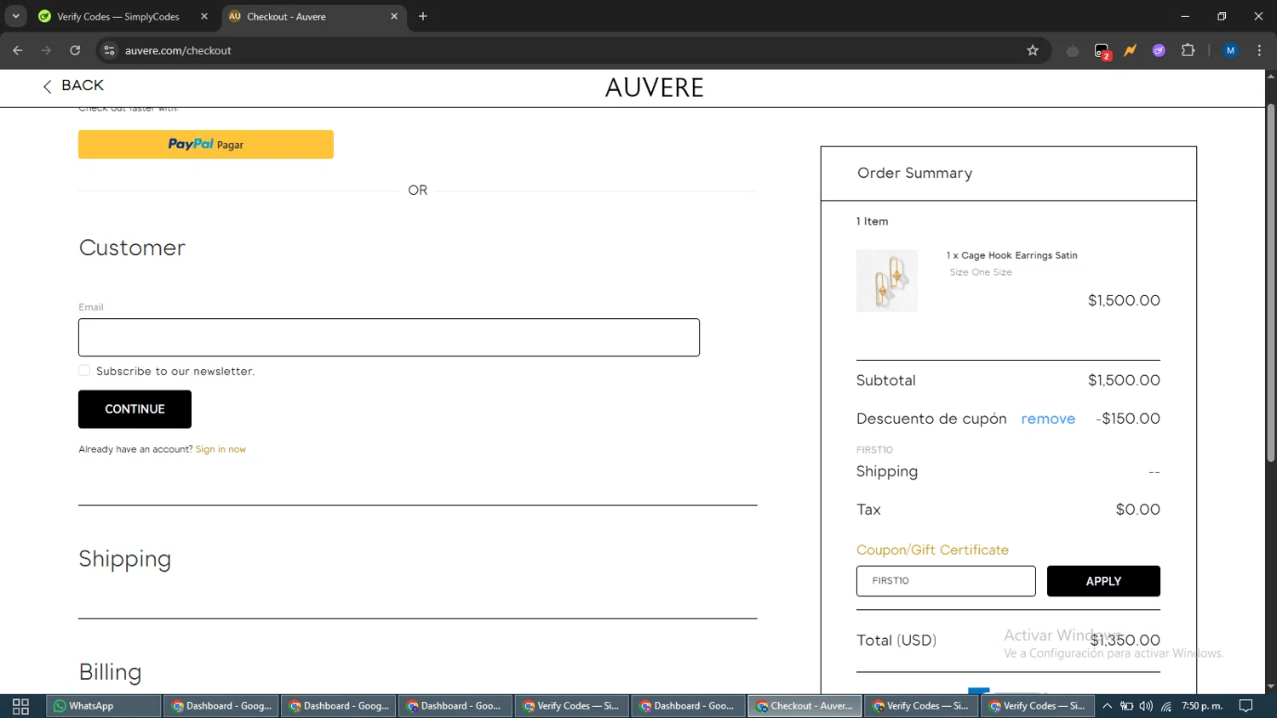Click the Sign in now link

pyautogui.click(x=220, y=449)
